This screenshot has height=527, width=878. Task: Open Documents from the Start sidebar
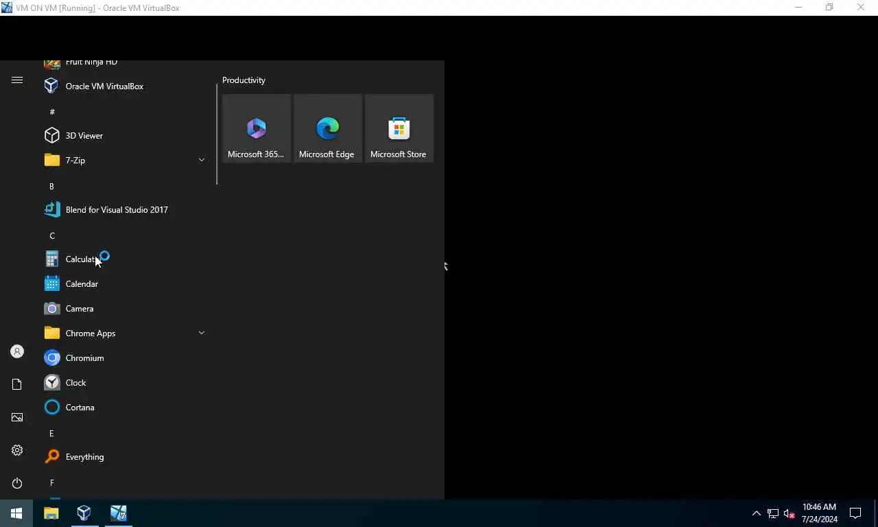[x=17, y=384]
